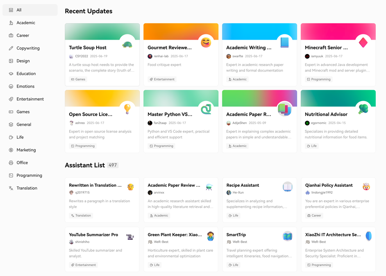Click the globe map icon on SmartTrip card
386x276 pixels.
pos(288,237)
